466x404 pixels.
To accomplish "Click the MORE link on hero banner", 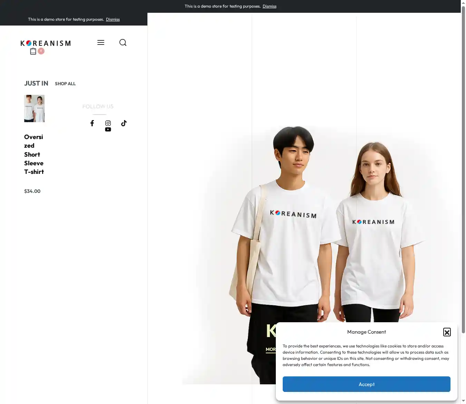I will coord(271,349).
